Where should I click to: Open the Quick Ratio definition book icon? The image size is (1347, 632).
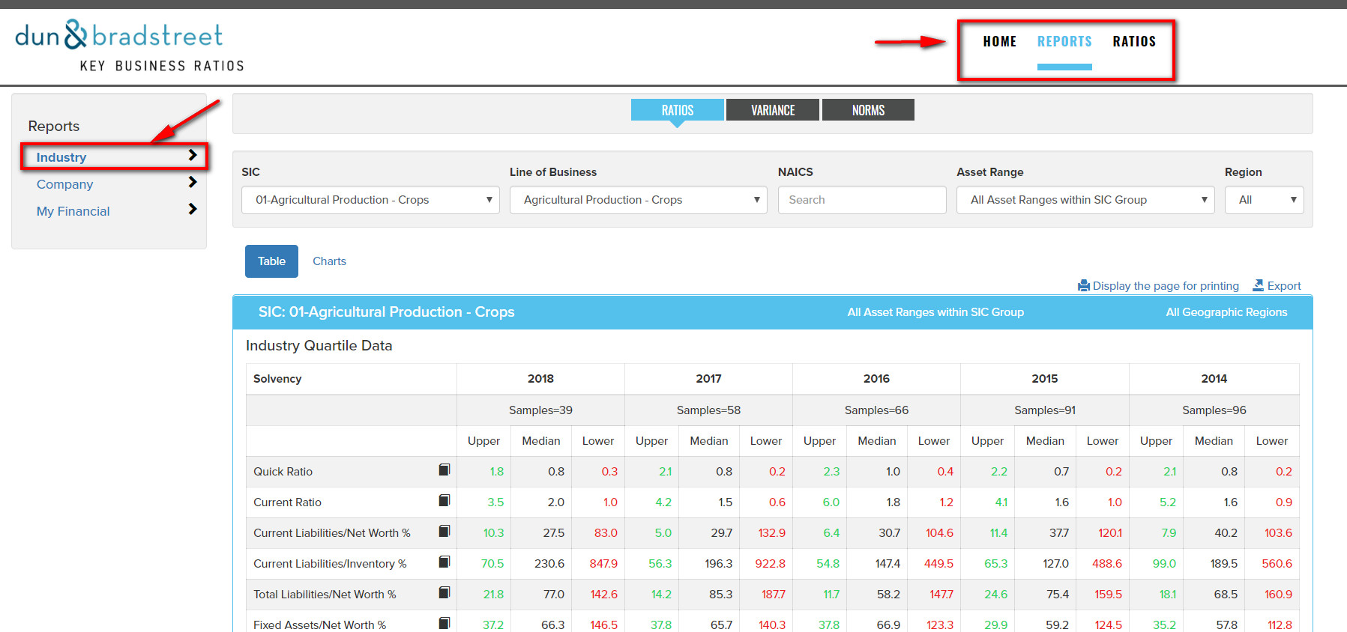(x=445, y=470)
